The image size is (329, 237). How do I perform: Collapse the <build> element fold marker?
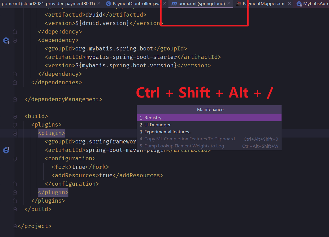coord(15,116)
